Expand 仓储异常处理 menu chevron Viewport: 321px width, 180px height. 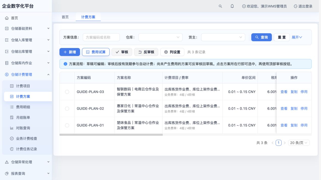[48, 162]
